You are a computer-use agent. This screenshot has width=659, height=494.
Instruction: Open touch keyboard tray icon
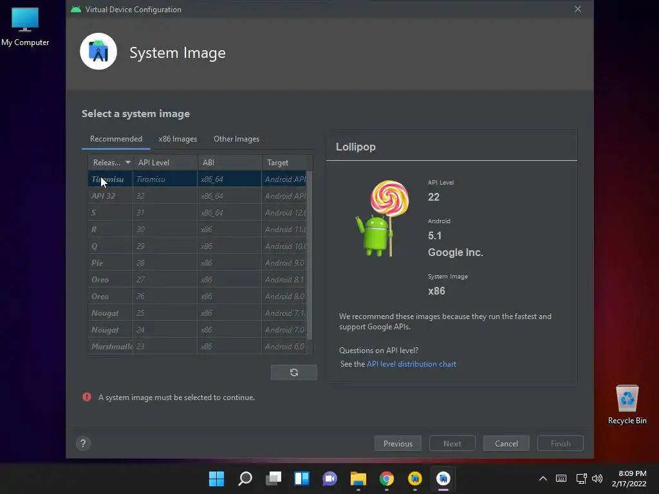(x=561, y=479)
